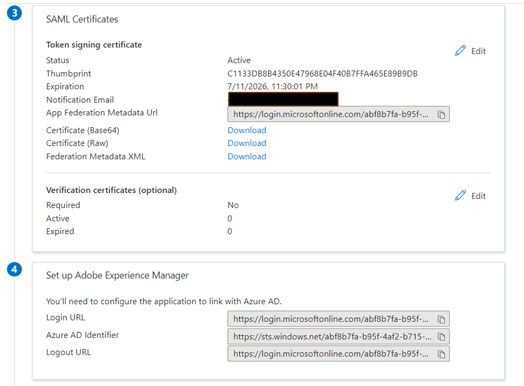Open Edit for Verification certificates
This screenshot has height=386, width=524.
point(477,195)
